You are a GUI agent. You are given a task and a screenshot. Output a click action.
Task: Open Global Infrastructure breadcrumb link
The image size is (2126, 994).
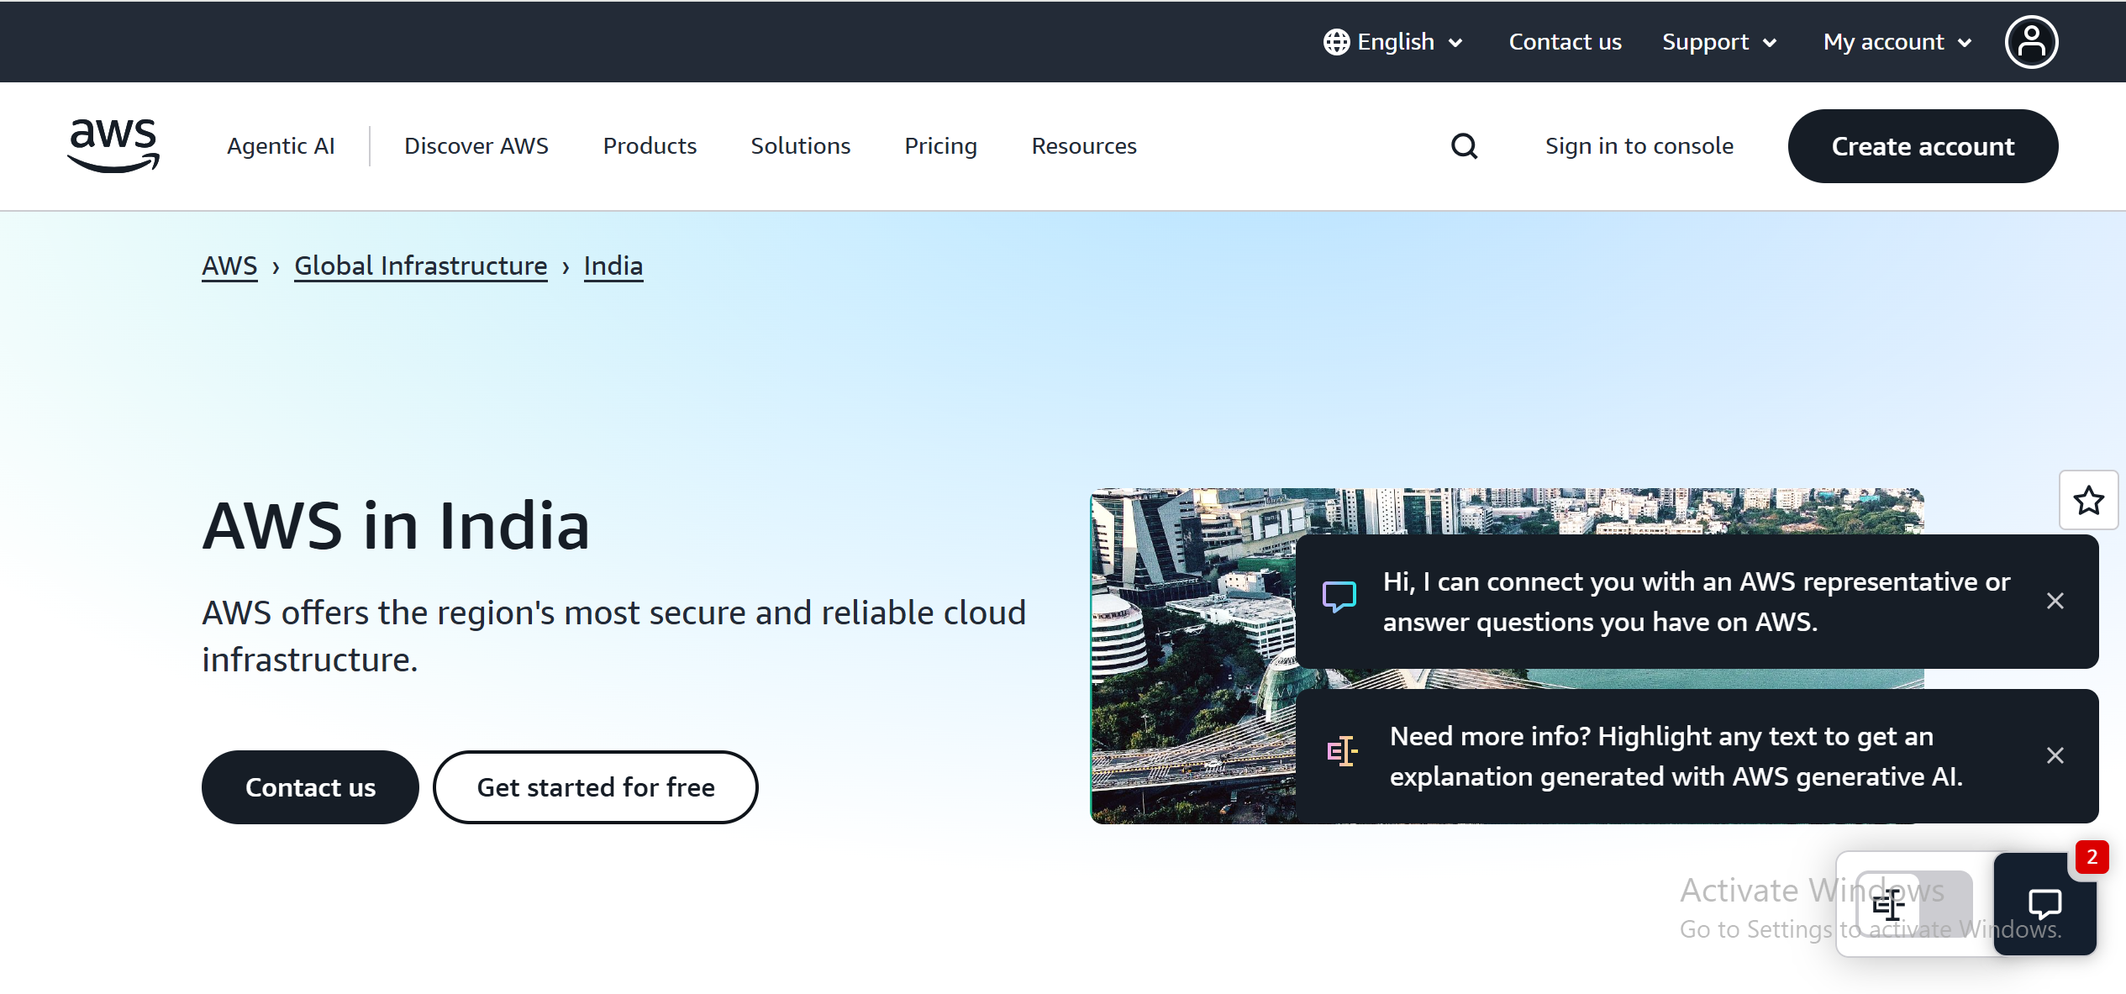tap(420, 266)
